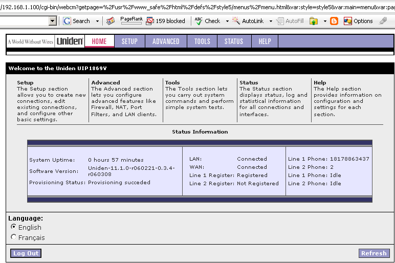Click the AutoFill toolbar button
The width and height of the screenshot is (395, 263).
290,21
